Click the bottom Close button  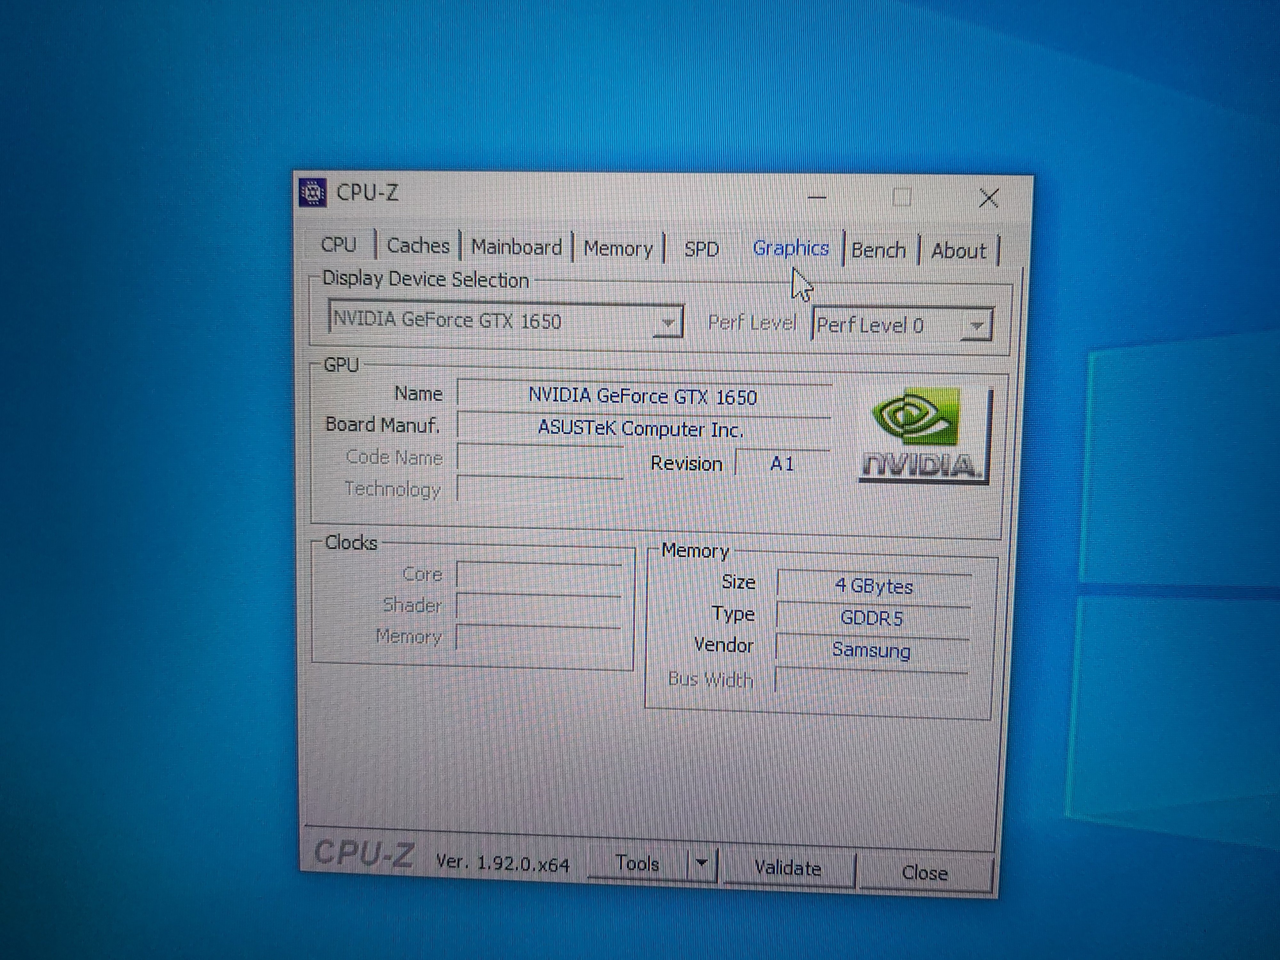point(924,873)
